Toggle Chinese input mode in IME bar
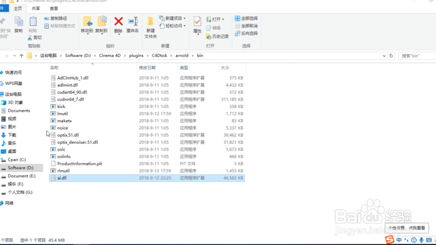436x245 pixels. (399, 240)
